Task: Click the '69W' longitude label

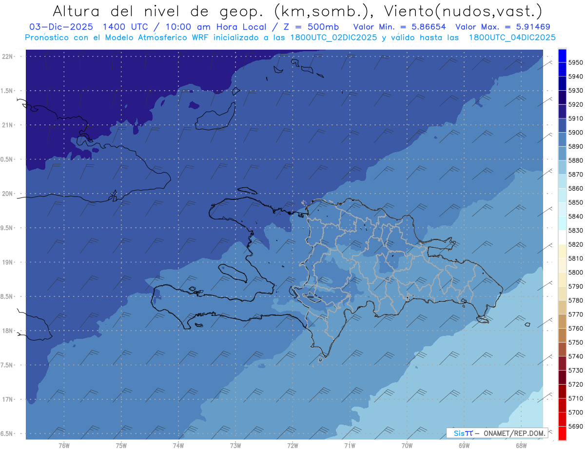Action: point(464,446)
